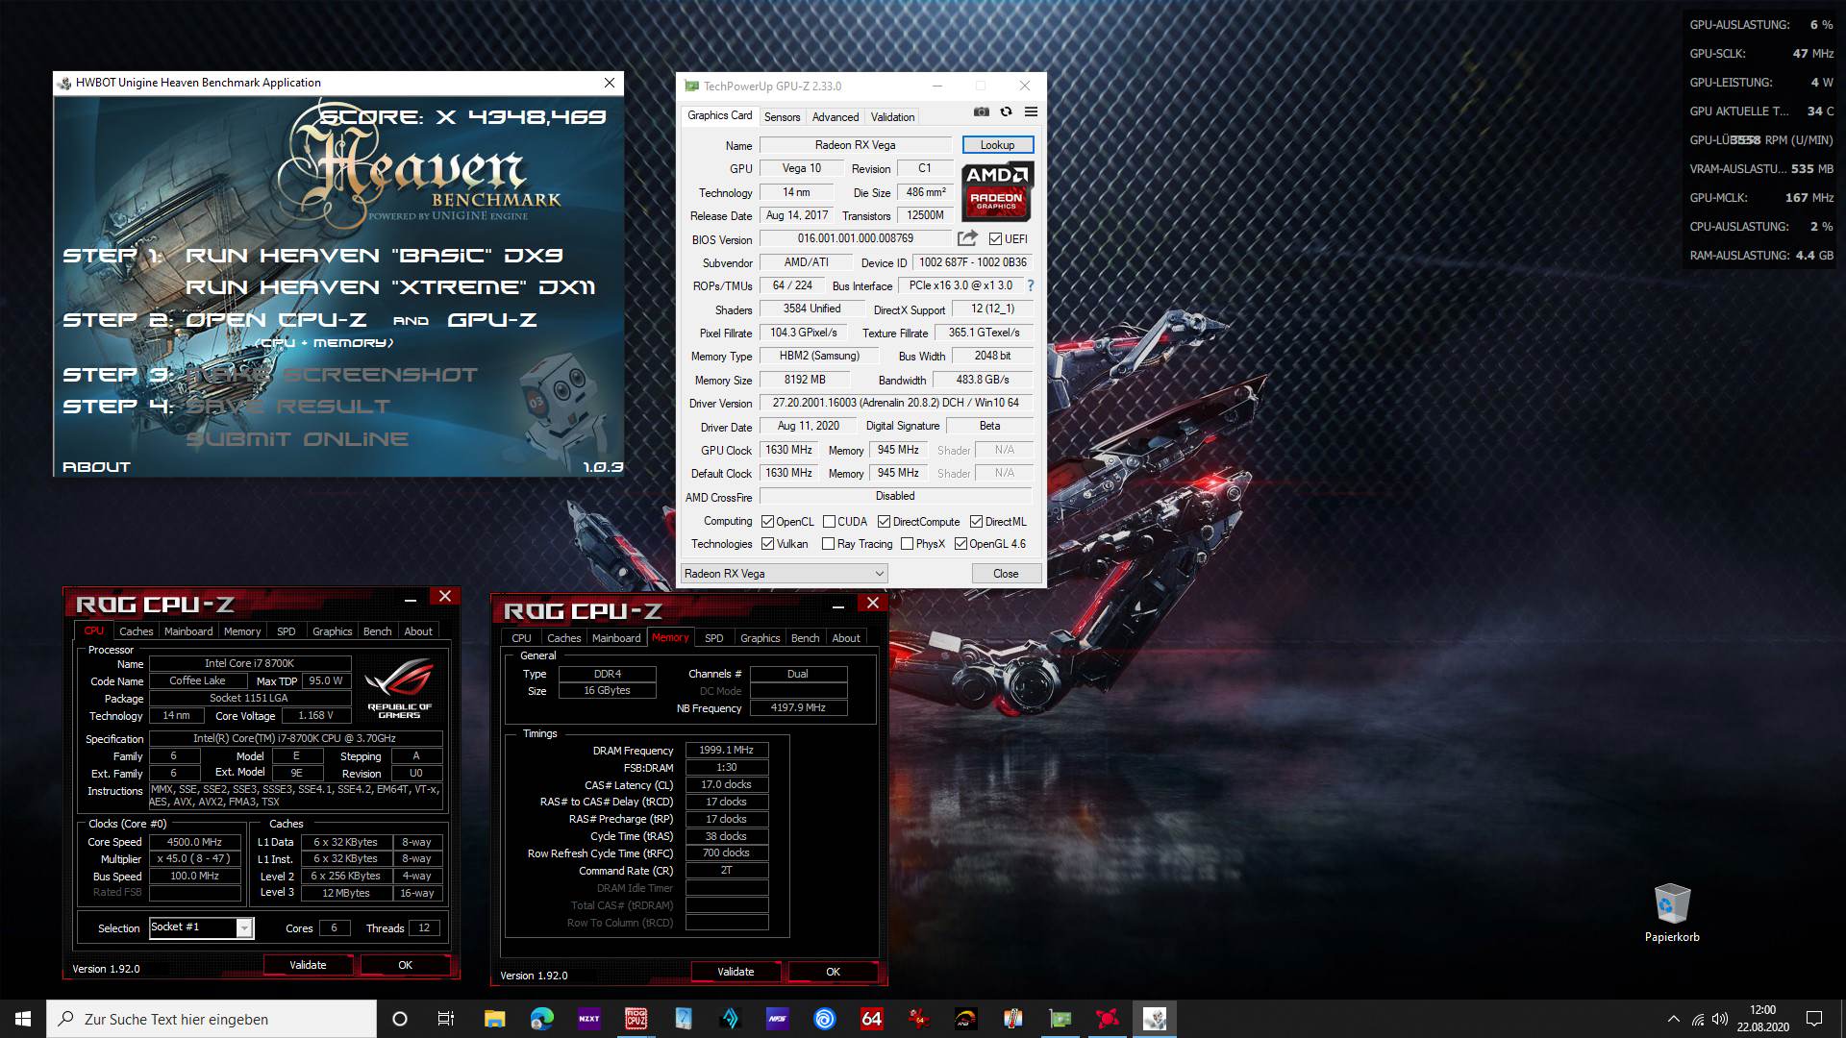Click About in Heaven benchmark app
Image resolution: width=1846 pixels, height=1038 pixels.
tap(96, 467)
